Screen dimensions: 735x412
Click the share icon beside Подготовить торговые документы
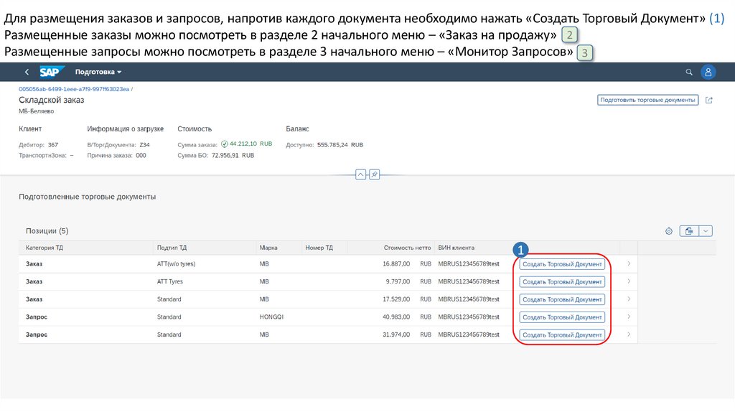click(709, 100)
